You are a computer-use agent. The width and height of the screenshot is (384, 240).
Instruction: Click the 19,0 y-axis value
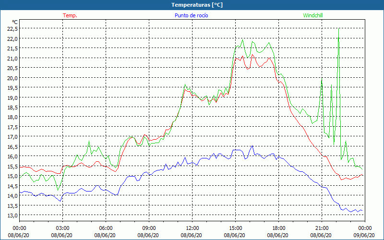(12, 97)
